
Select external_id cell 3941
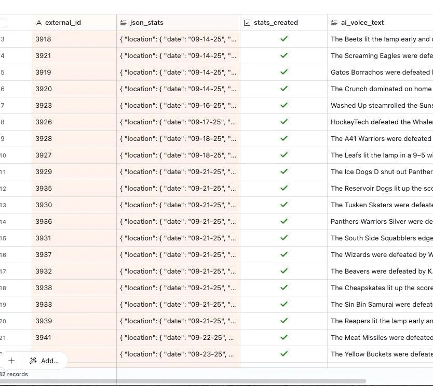point(74,337)
